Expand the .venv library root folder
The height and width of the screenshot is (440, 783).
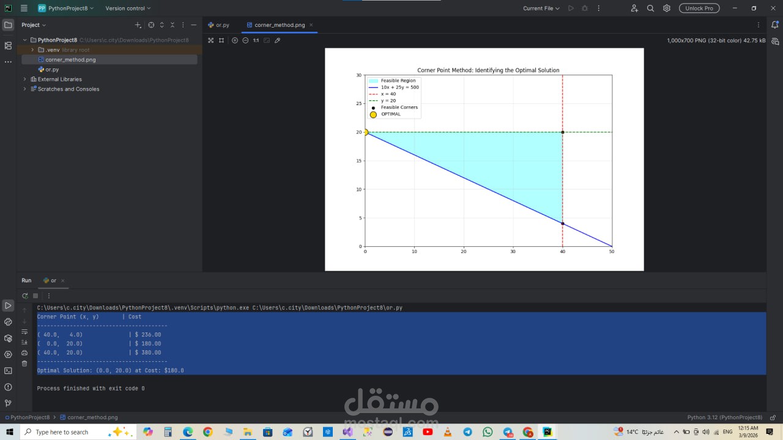coord(32,50)
